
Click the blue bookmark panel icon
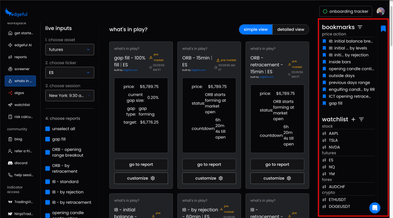point(383,28)
